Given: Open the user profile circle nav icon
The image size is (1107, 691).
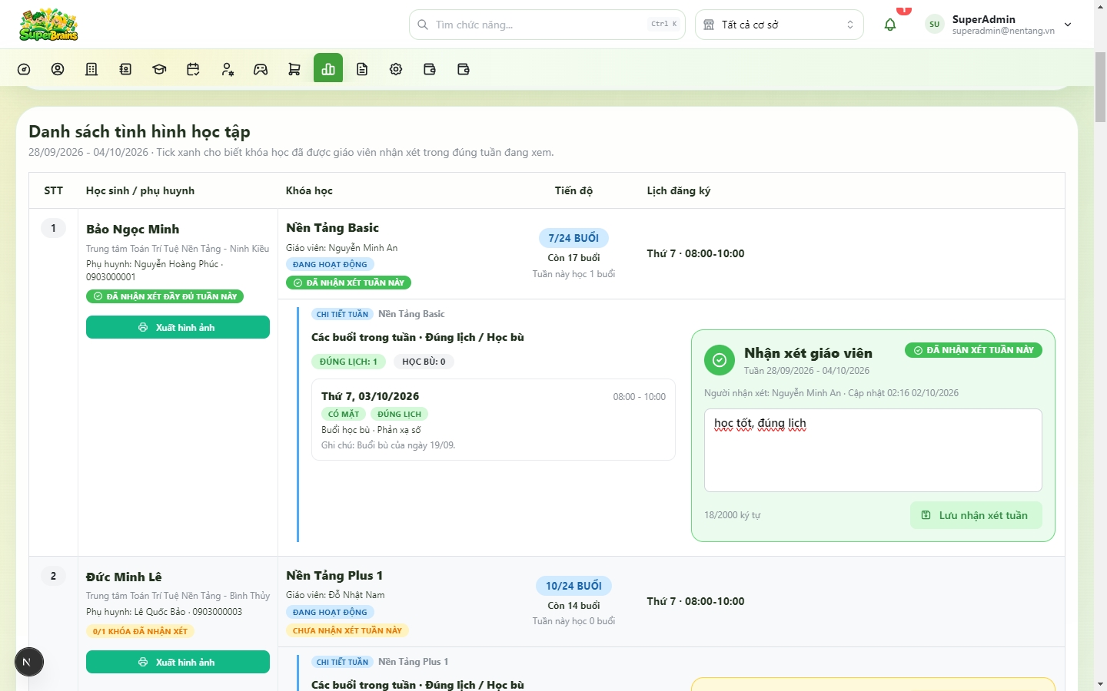Looking at the screenshot, I should [58, 69].
